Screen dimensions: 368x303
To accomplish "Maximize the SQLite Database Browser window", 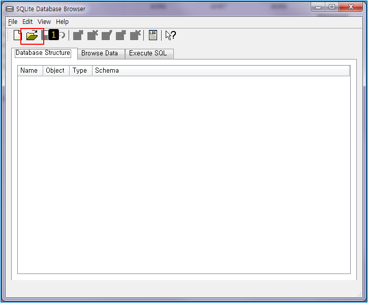I will 331,7.
